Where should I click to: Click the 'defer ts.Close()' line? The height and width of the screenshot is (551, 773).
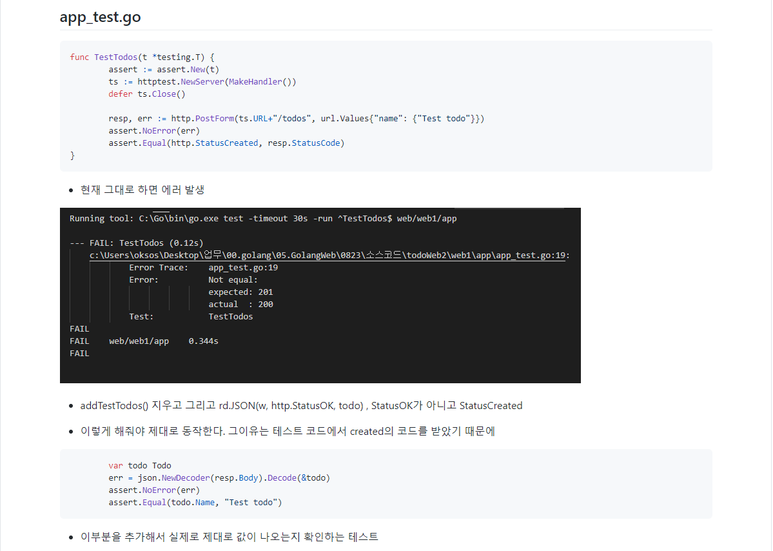coord(147,94)
